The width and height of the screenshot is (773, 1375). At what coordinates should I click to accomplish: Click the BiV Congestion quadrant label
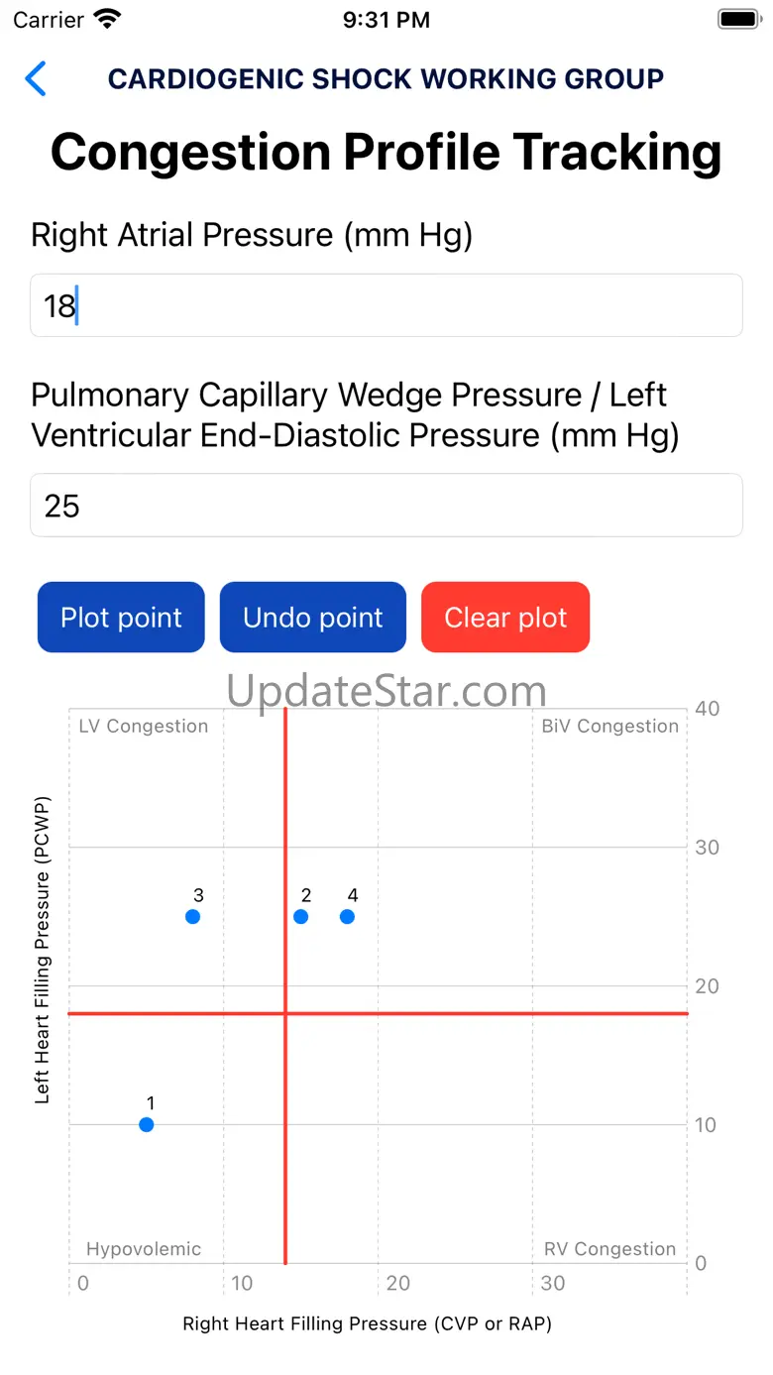tap(610, 726)
